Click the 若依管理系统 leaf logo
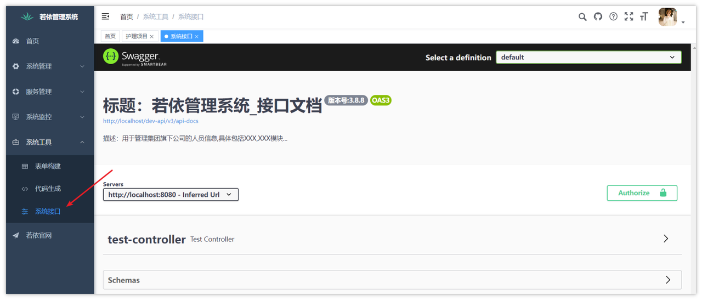 (27, 17)
